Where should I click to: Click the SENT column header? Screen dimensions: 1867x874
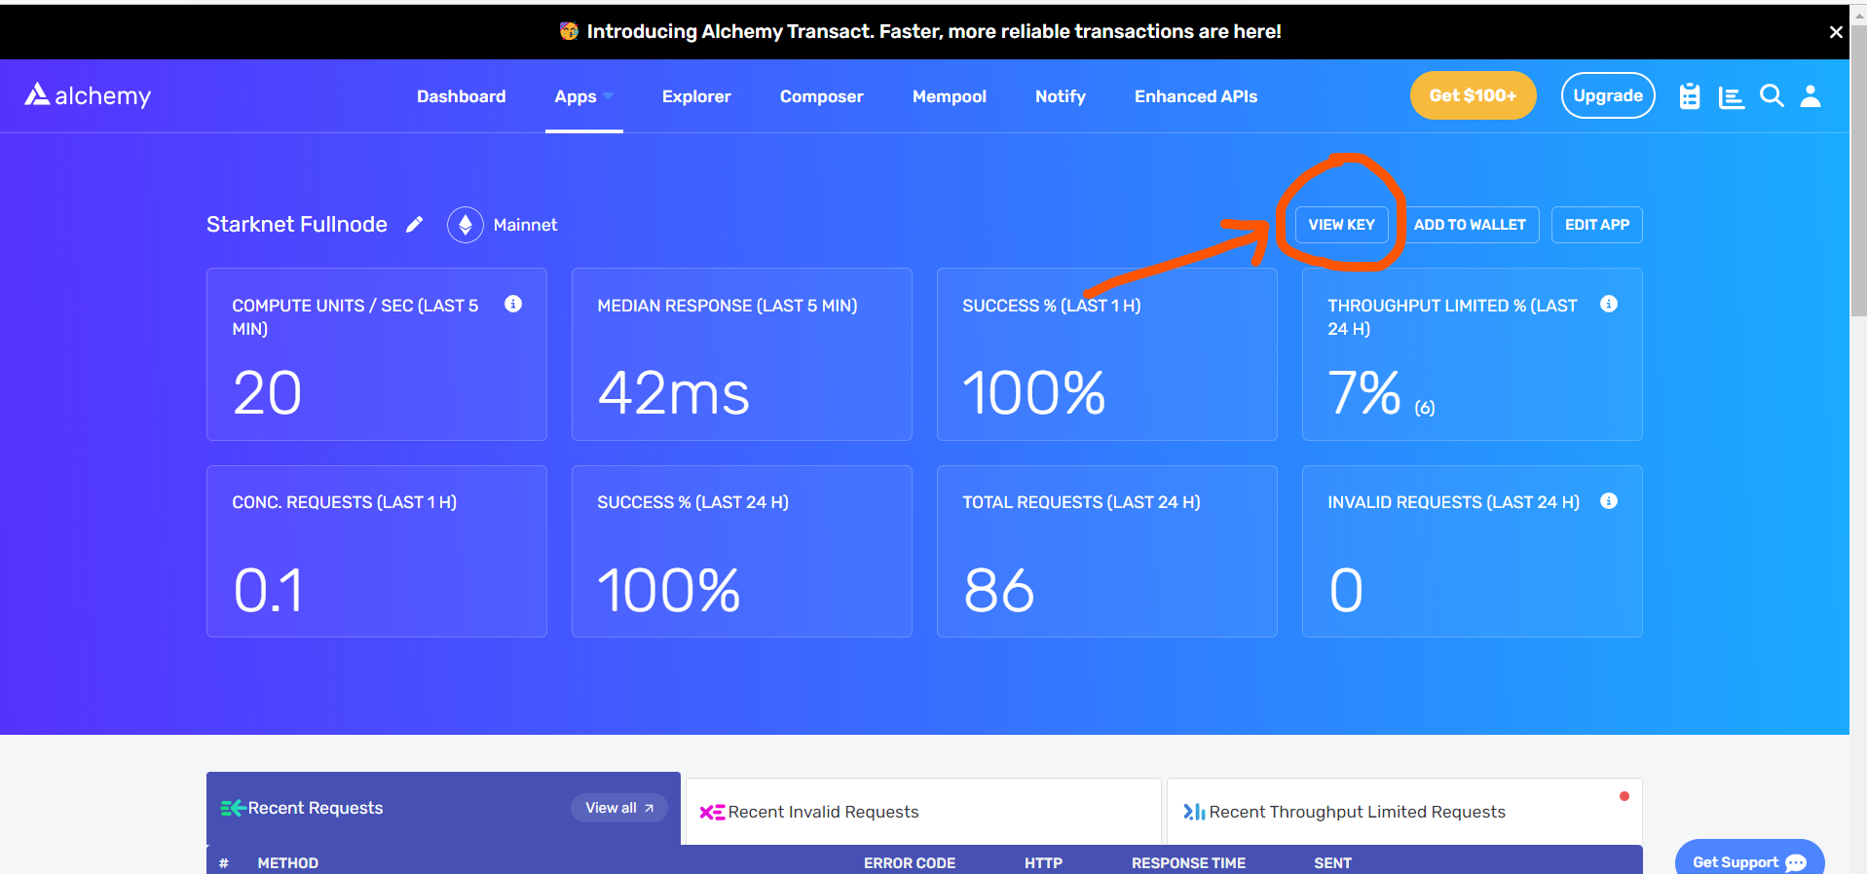coord(1332,863)
